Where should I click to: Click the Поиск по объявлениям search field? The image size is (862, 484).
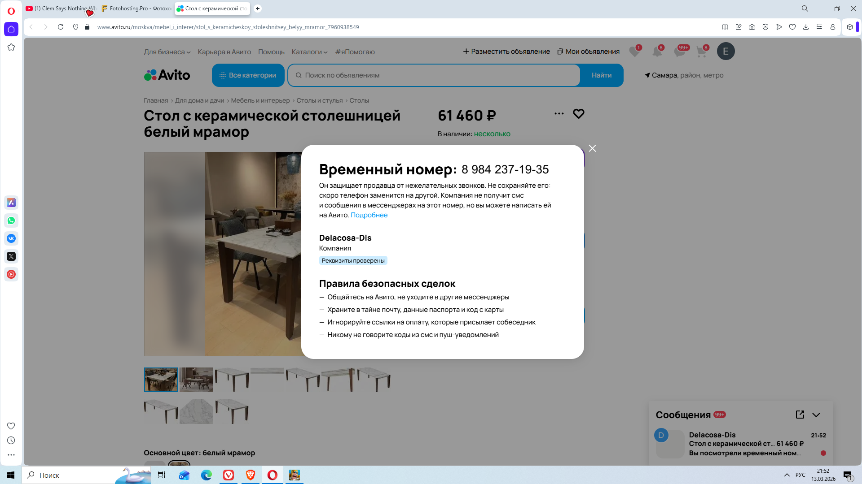[433, 75]
